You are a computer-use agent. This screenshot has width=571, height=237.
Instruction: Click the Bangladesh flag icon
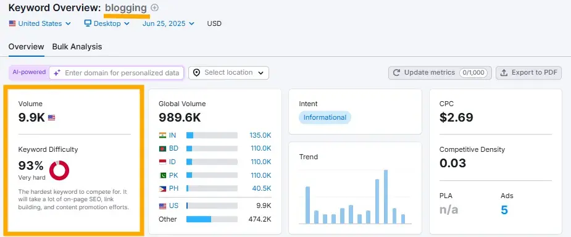pos(162,149)
